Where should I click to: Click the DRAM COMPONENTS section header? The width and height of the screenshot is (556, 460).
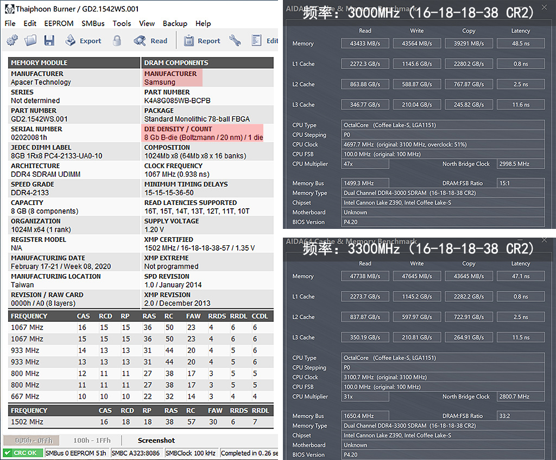pos(208,63)
